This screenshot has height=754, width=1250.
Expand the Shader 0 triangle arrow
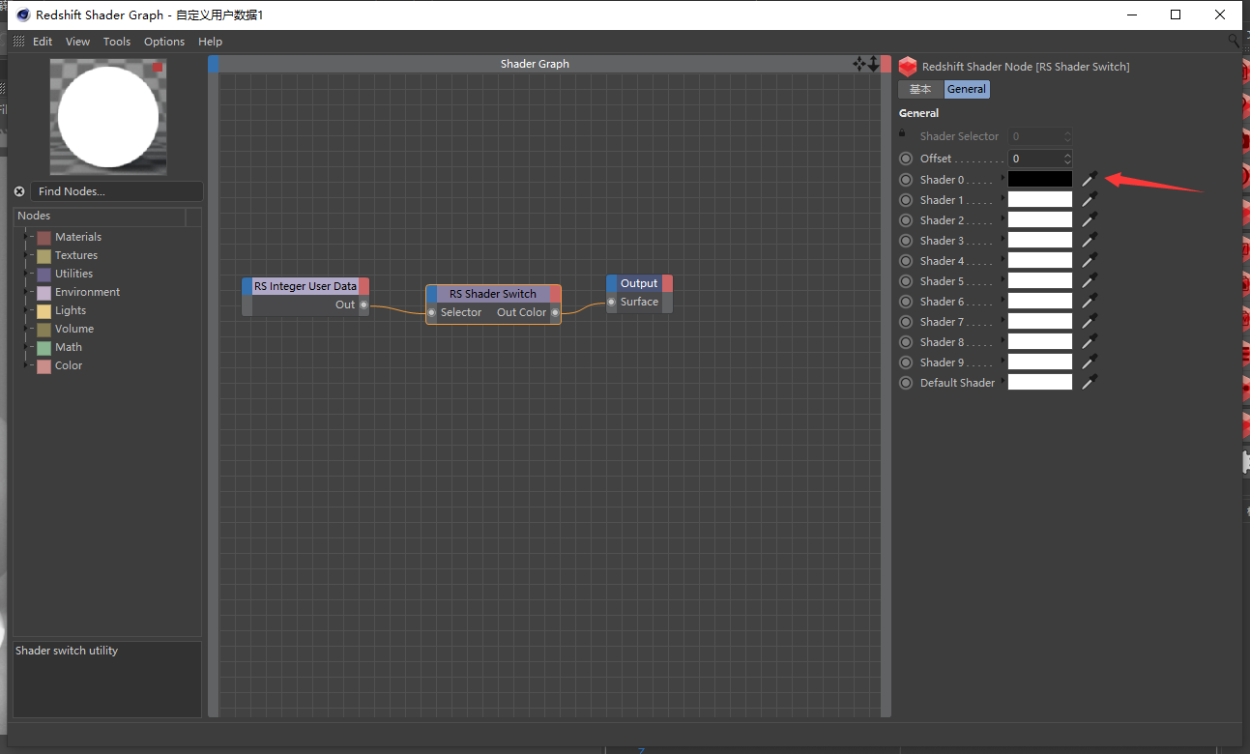click(1002, 179)
